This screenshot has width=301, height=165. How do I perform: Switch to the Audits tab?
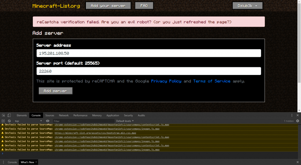tap(141, 115)
